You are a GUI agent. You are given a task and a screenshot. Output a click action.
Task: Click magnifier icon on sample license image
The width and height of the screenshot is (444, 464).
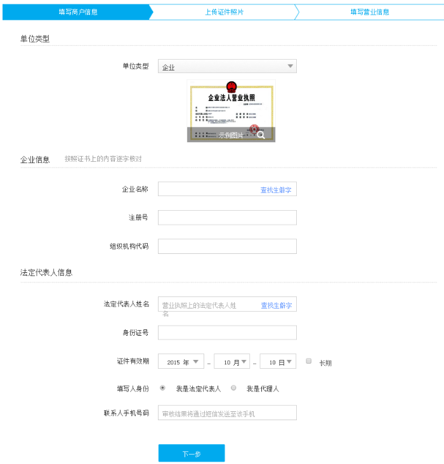point(261,135)
